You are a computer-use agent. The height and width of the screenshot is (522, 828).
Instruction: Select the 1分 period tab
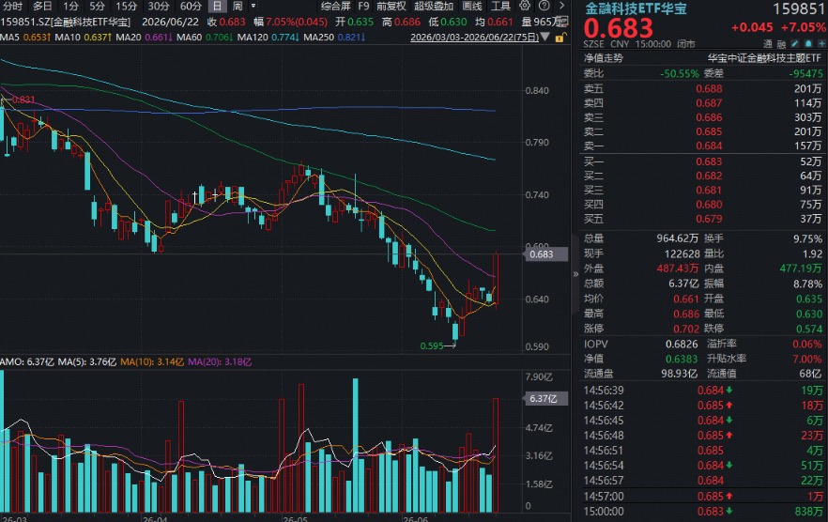(x=70, y=7)
